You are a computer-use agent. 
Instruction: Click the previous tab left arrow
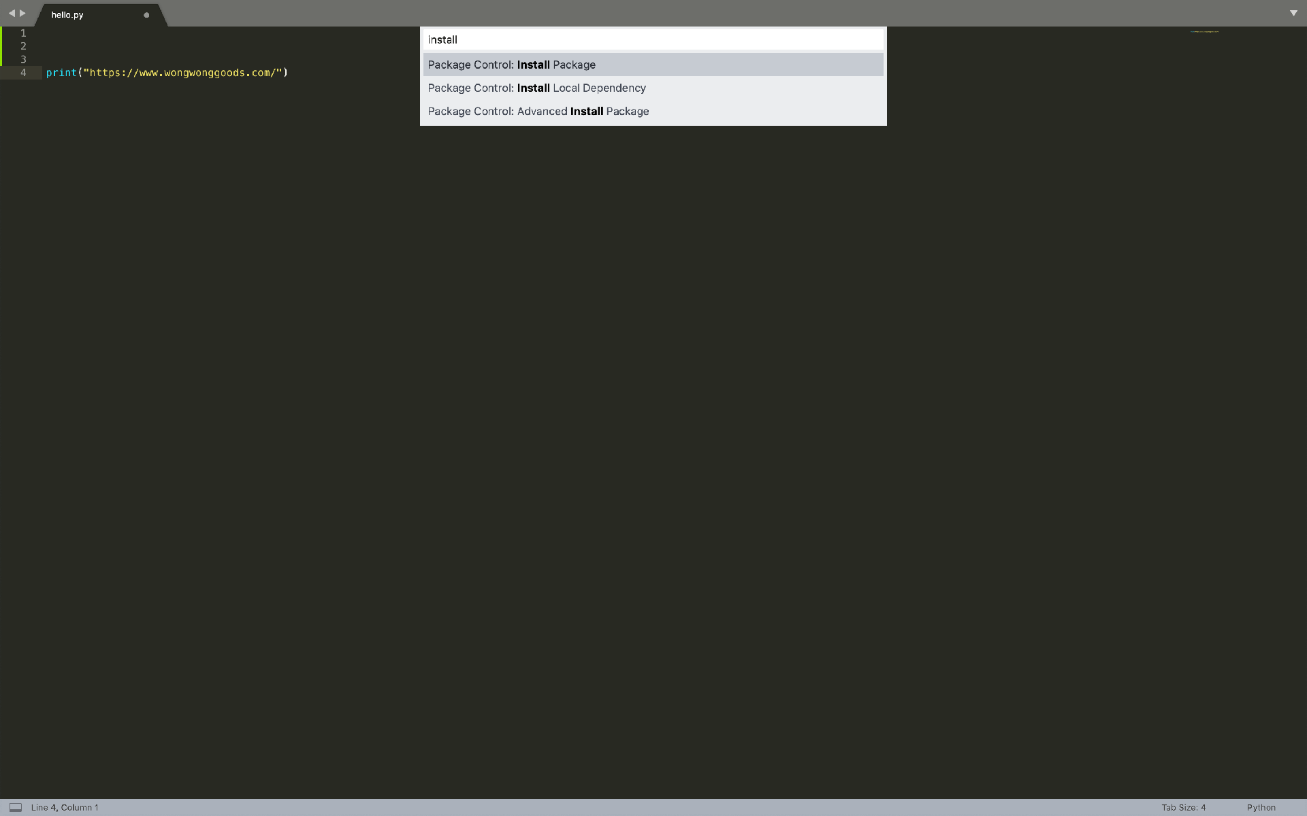click(11, 13)
